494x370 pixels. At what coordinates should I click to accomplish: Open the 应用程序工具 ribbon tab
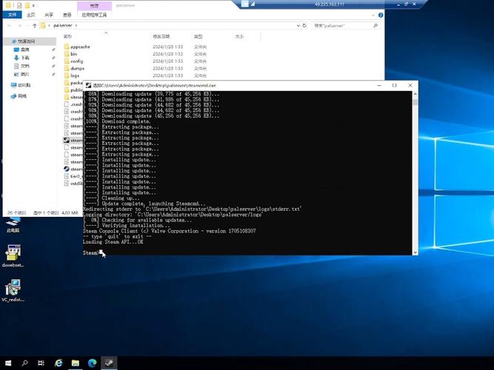pos(94,15)
